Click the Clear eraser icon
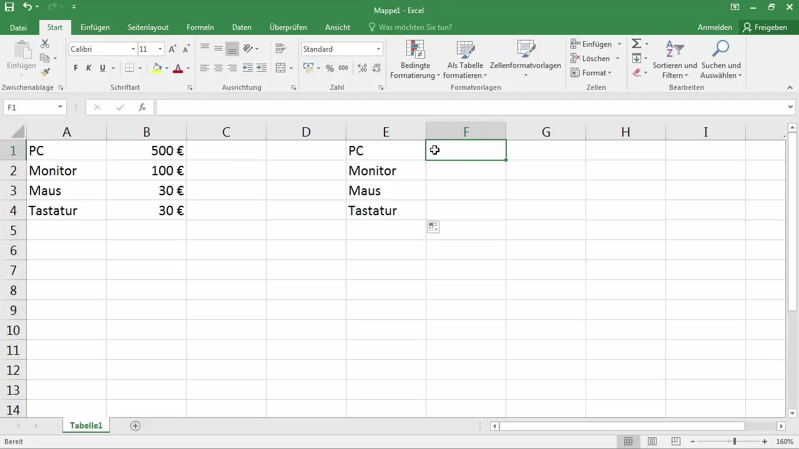The height and width of the screenshot is (449, 799). tap(636, 72)
